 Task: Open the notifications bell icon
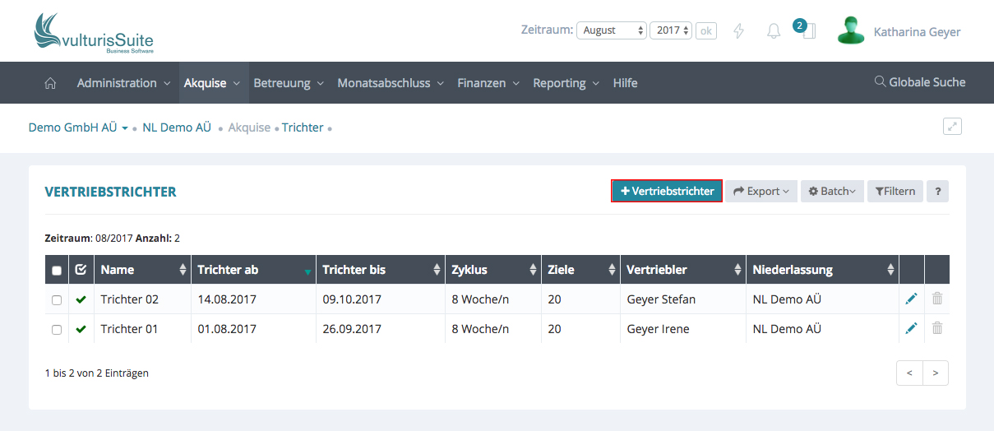click(x=774, y=31)
